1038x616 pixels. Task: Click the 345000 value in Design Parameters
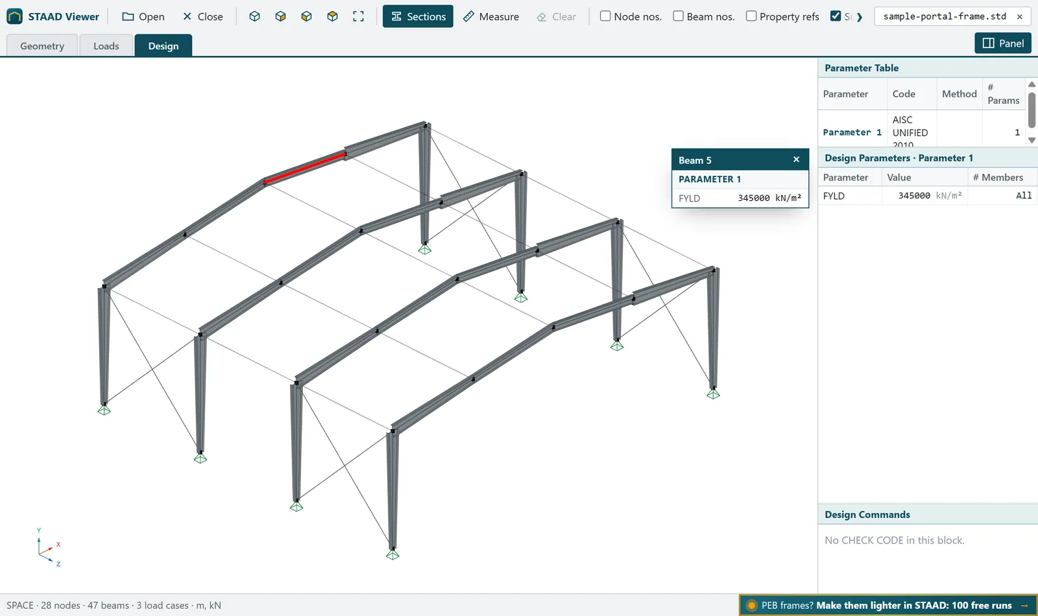point(913,195)
